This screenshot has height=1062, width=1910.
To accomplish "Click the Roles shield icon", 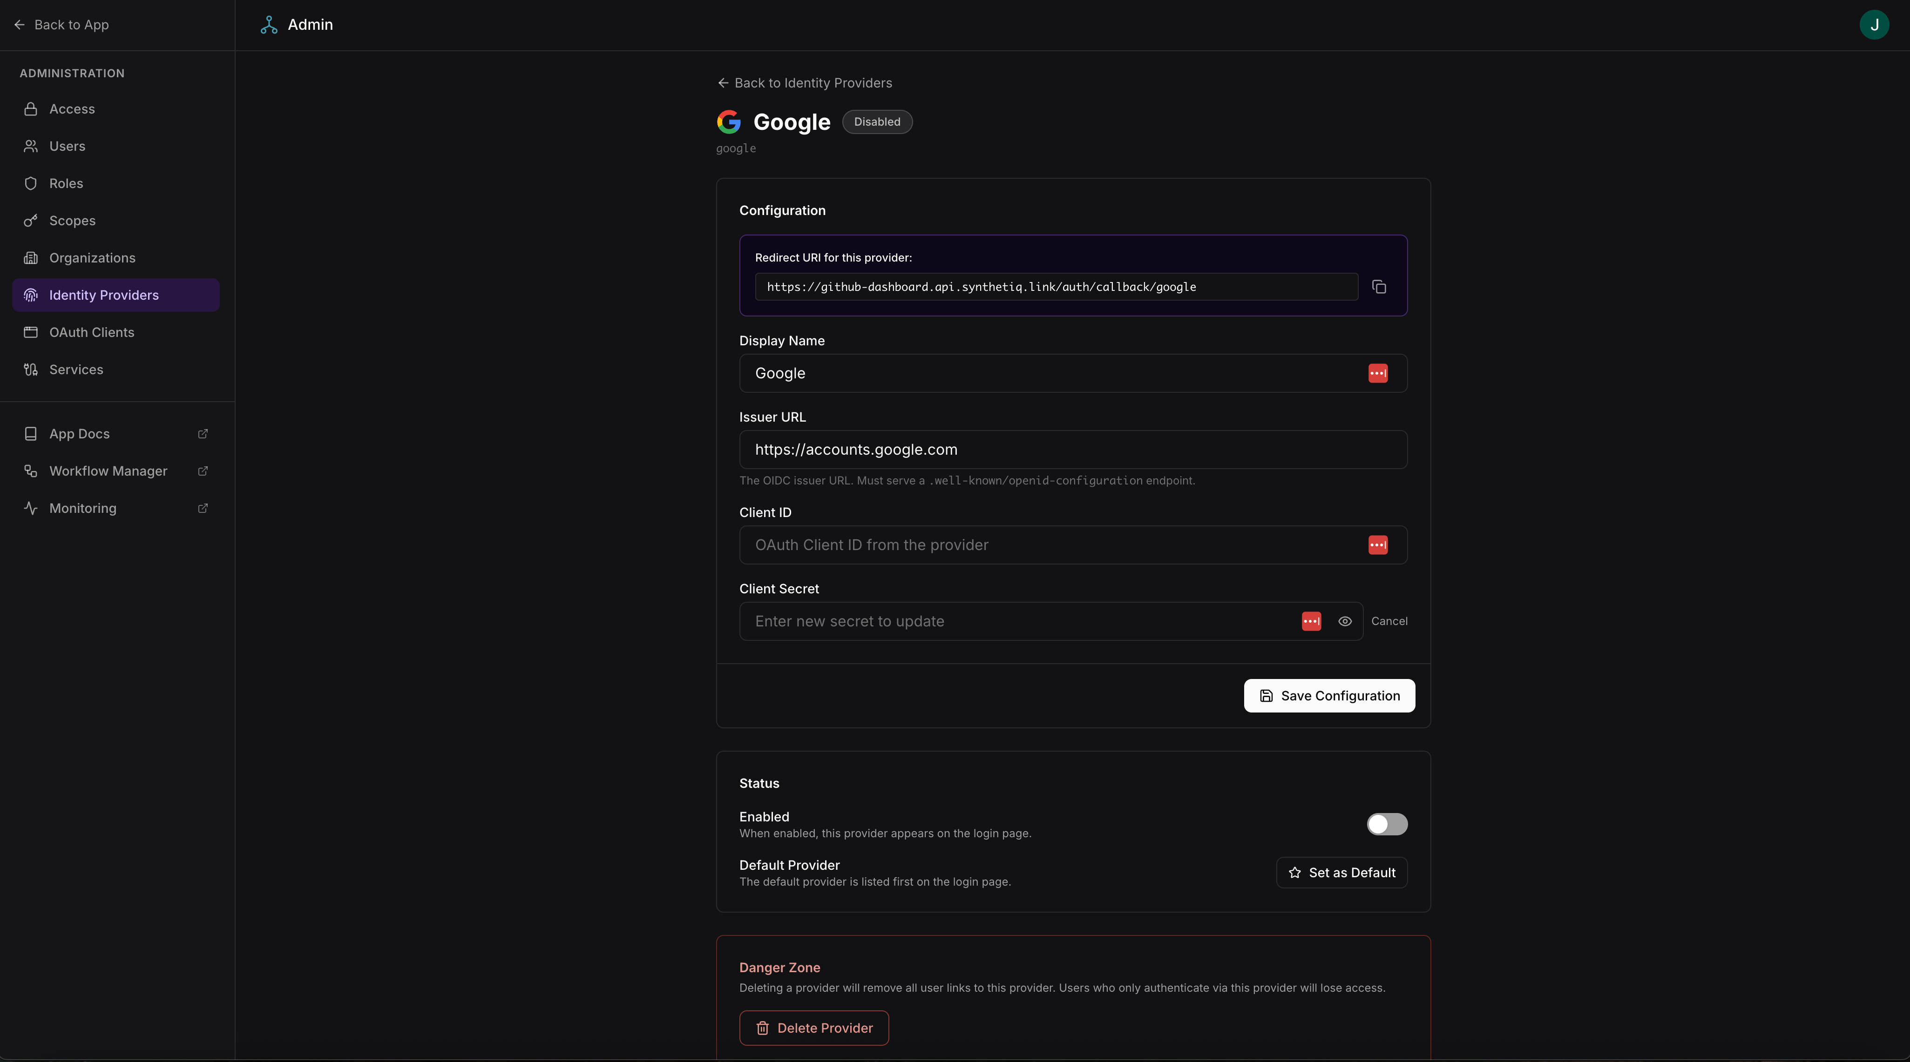I will (30, 183).
